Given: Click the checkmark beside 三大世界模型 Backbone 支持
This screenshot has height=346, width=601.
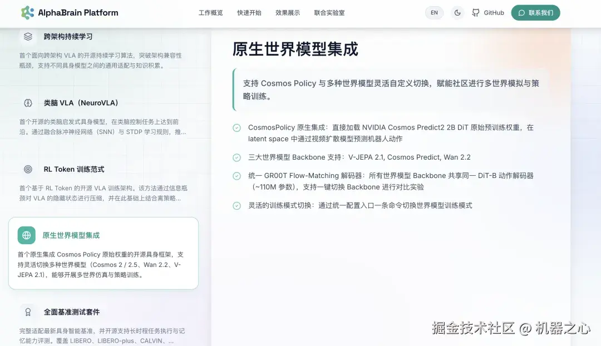Looking at the screenshot, I should pos(236,157).
